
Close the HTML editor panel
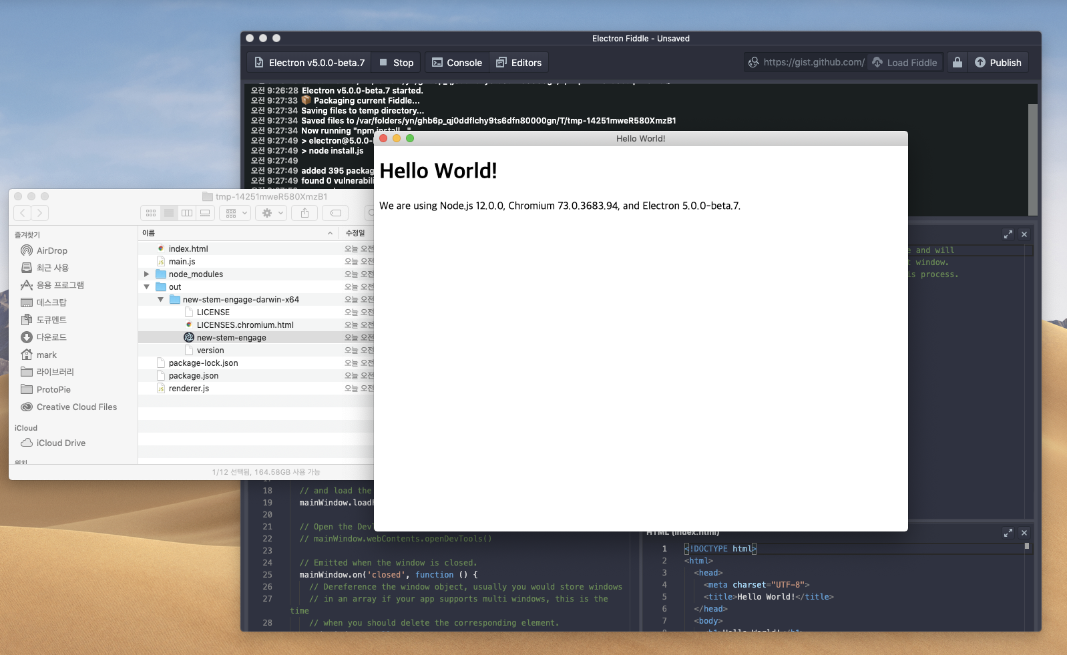point(1024,533)
